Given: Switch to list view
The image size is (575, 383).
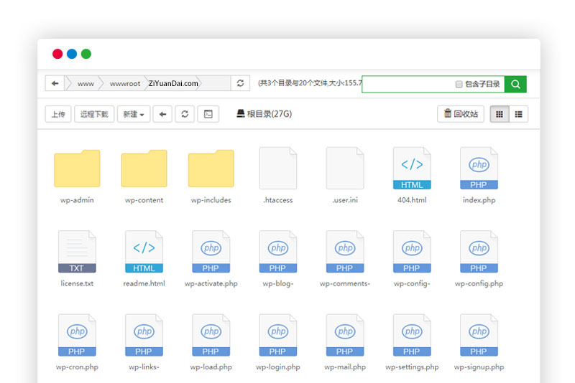Looking at the screenshot, I should 518,114.
